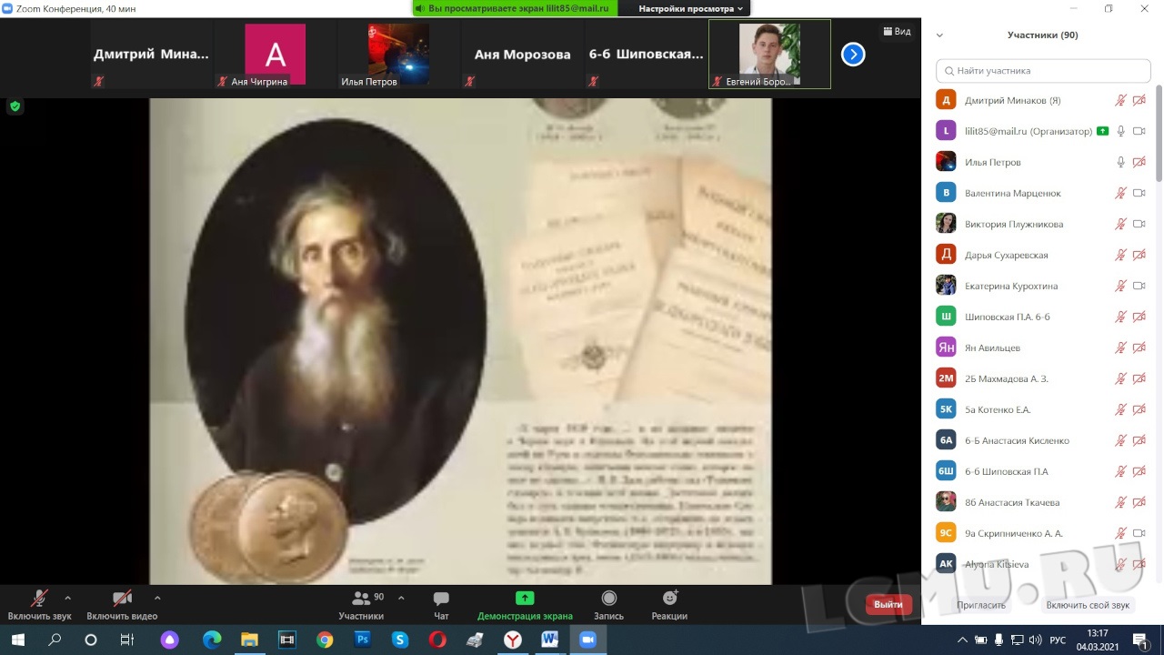The width and height of the screenshot is (1164, 655).
Task: Click the Демонстрация экрана share screen button
Action: 525,604
